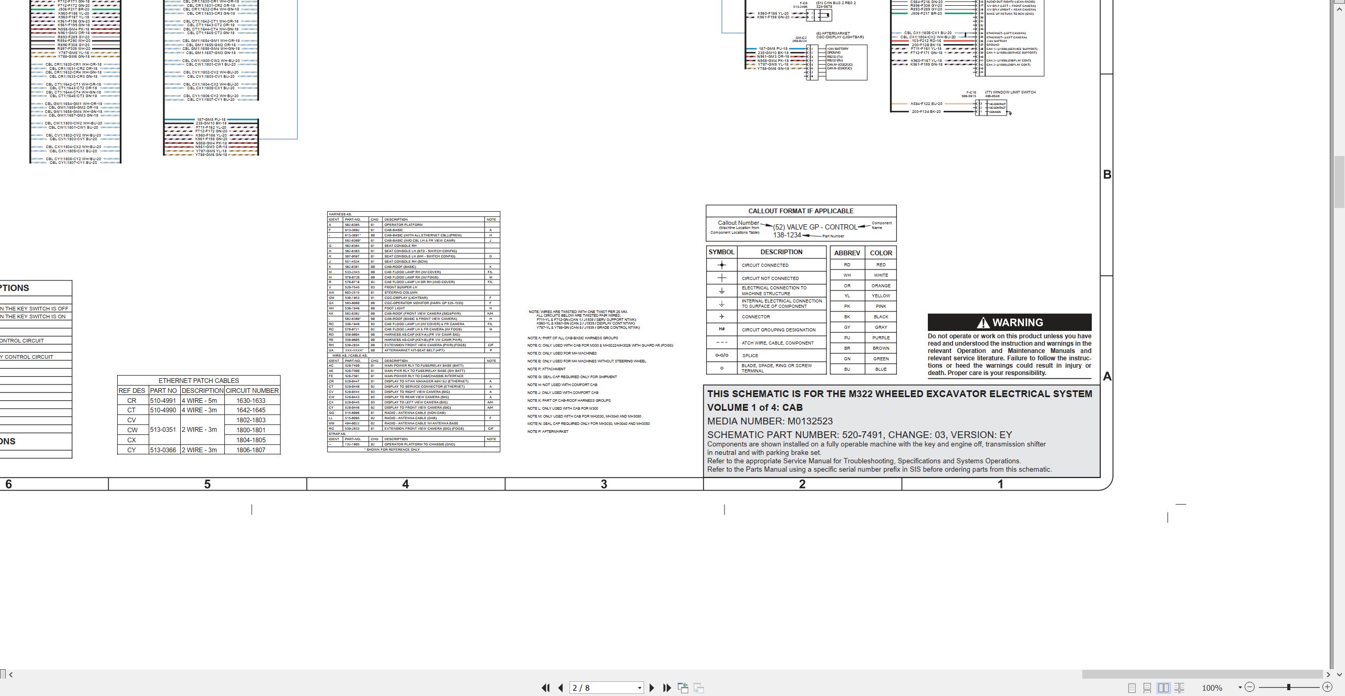
Task: Click the next view button
Action: point(699,688)
